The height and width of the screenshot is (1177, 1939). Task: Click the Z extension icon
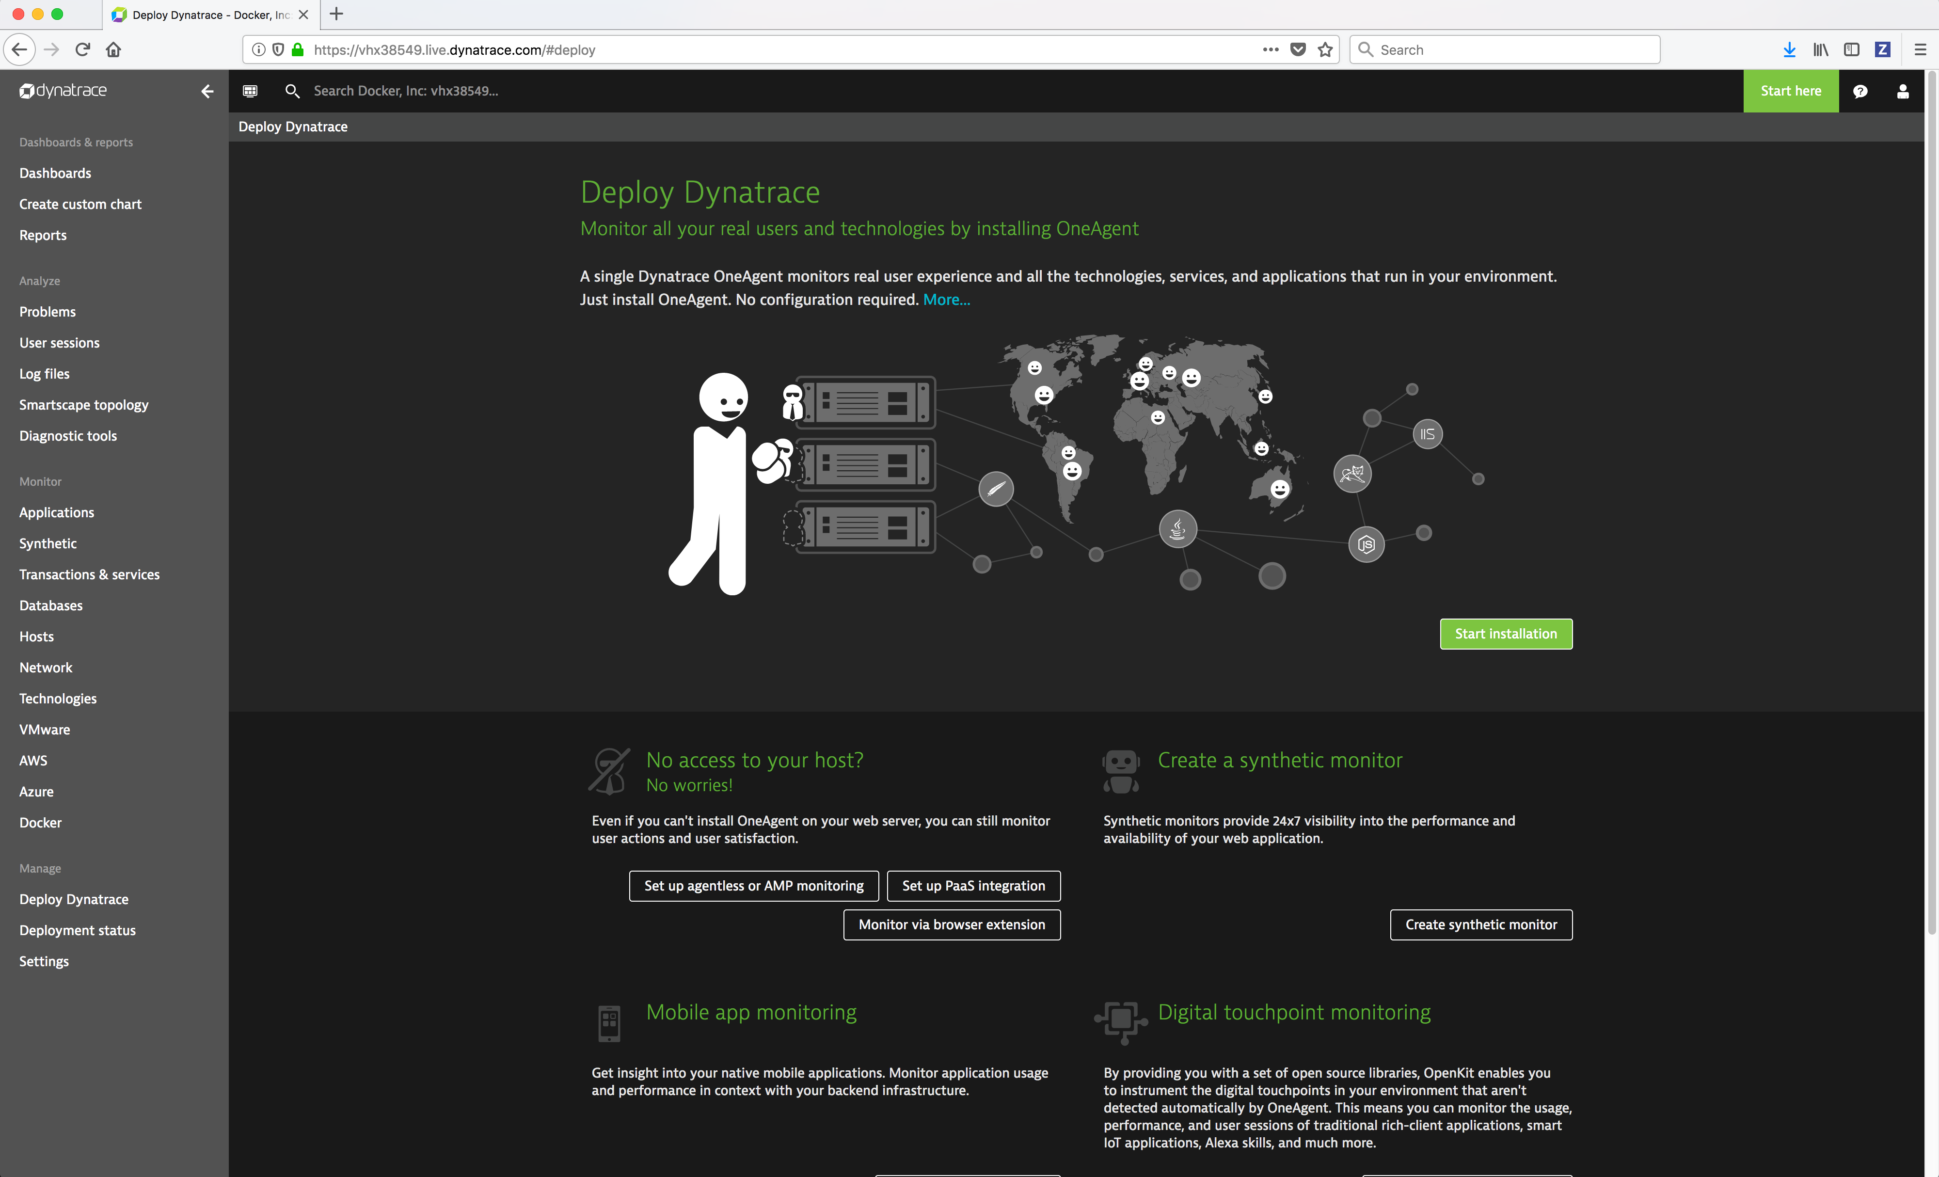click(1883, 49)
